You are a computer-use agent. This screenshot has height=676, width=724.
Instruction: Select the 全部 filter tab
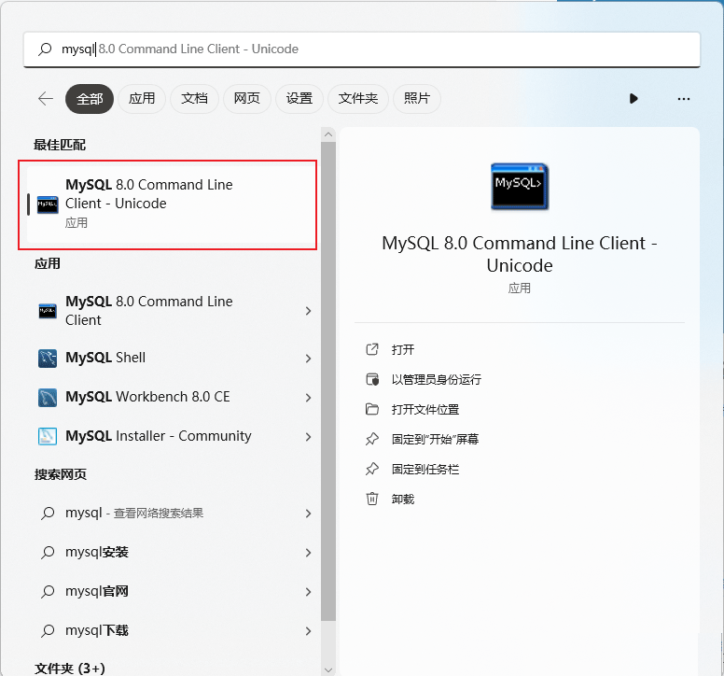[x=90, y=98]
